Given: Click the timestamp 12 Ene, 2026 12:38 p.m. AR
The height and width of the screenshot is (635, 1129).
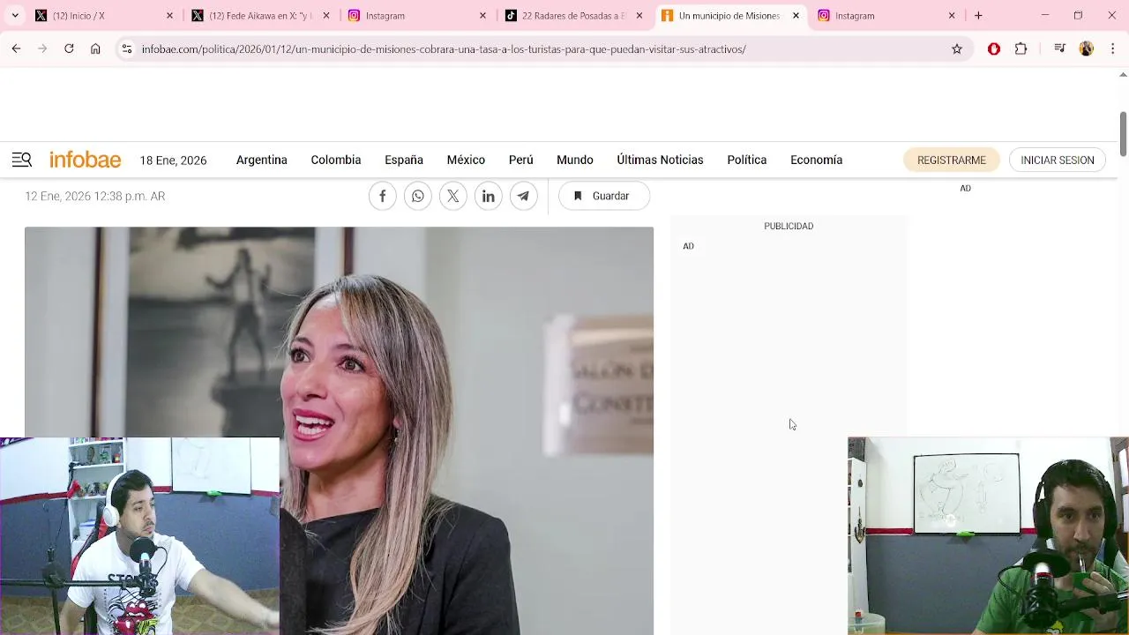Looking at the screenshot, I should tap(95, 196).
